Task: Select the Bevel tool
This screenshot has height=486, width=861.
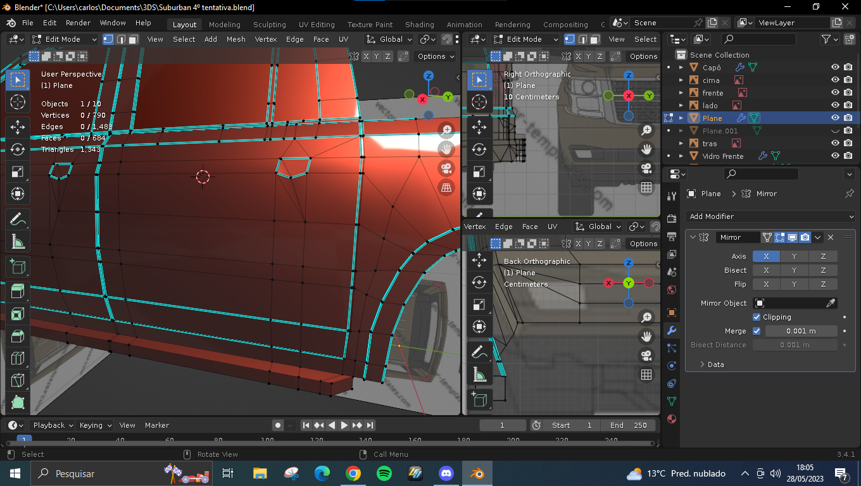Action: [x=18, y=336]
